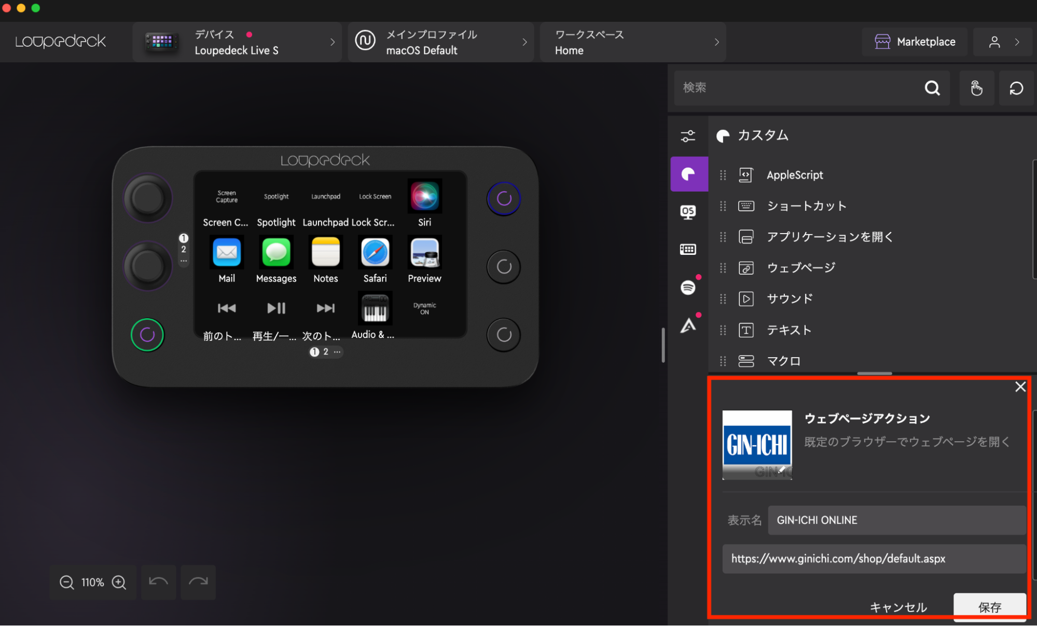The image size is (1037, 626).
Task: Select the Mail app button
Action: tap(227, 253)
